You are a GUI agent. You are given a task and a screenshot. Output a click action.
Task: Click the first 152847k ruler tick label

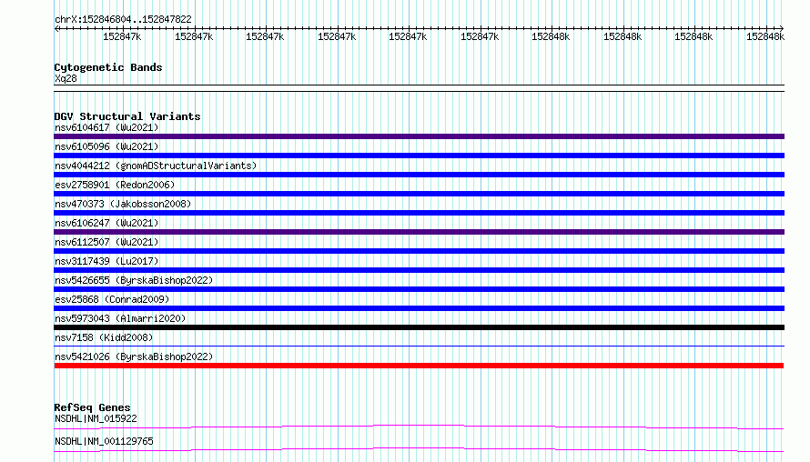[x=122, y=36]
